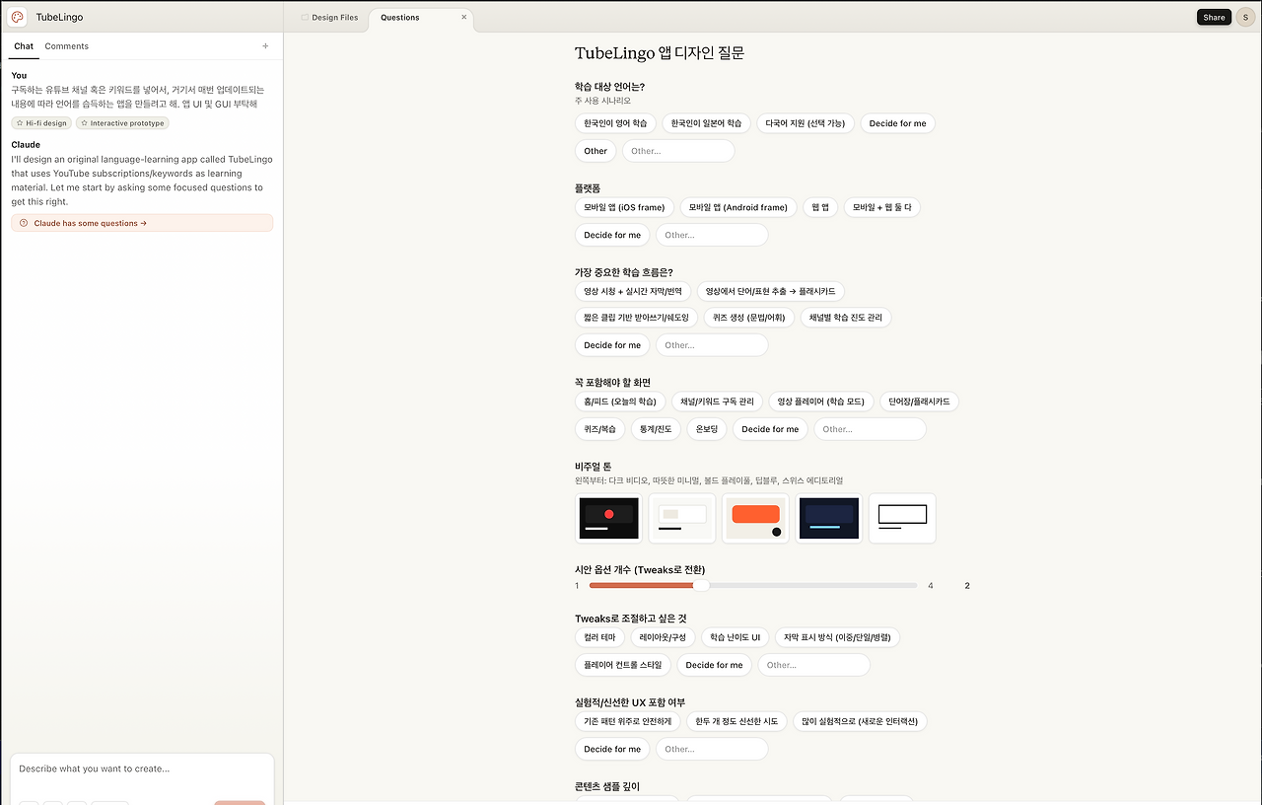Select 자막 표시 방식 (이중/단일/병렬) chip
This screenshot has width=1262, height=805.
point(837,637)
